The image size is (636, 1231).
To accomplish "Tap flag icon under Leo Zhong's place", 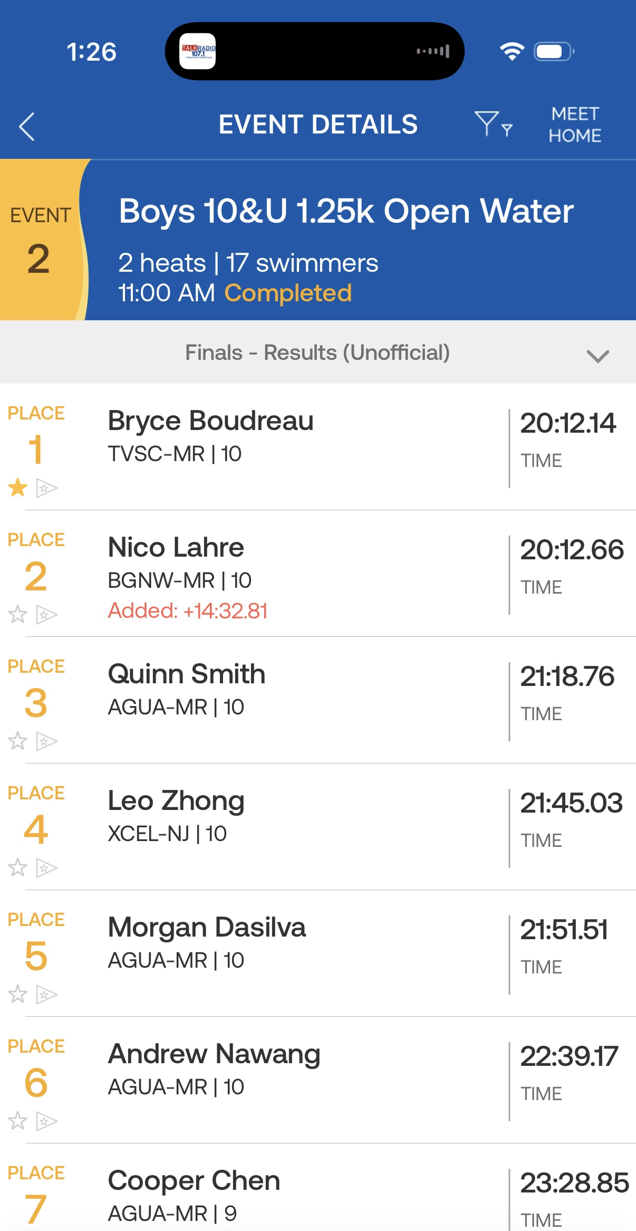I will (46, 868).
